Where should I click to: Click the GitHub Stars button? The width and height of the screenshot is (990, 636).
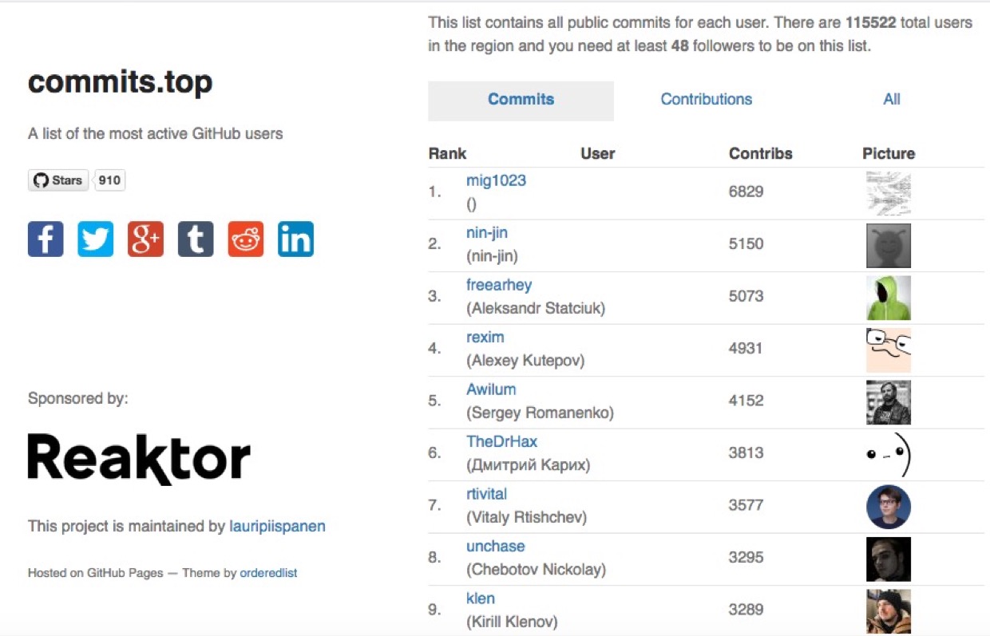coord(57,180)
